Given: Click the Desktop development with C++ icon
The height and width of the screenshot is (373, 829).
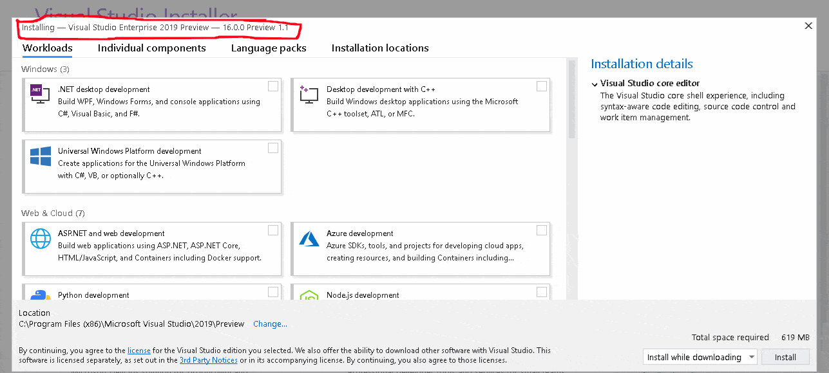Looking at the screenshot, I should click(309, 95).
